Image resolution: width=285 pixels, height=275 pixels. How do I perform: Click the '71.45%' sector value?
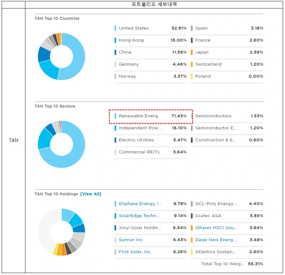[179, 116]
